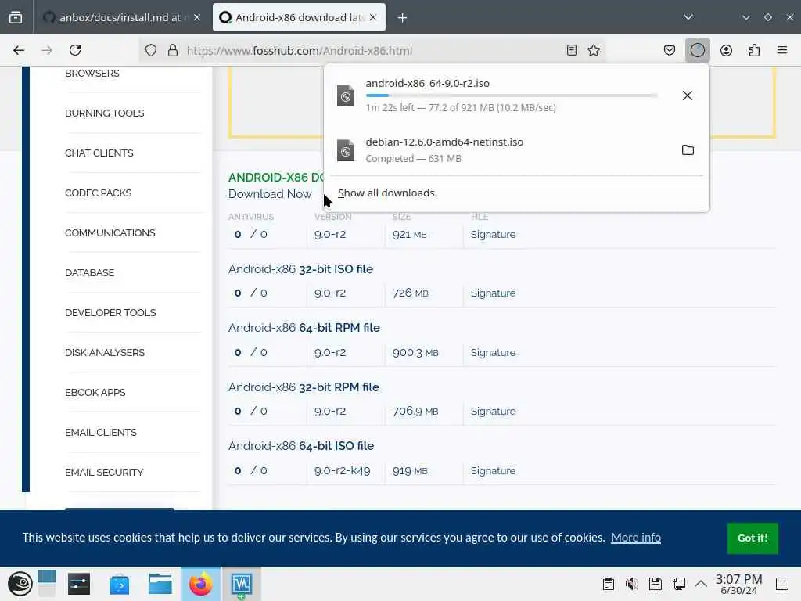801x601 pixels.
Task: Open Signature link for the 726 MB file
Action: click(x=493, y=293)
